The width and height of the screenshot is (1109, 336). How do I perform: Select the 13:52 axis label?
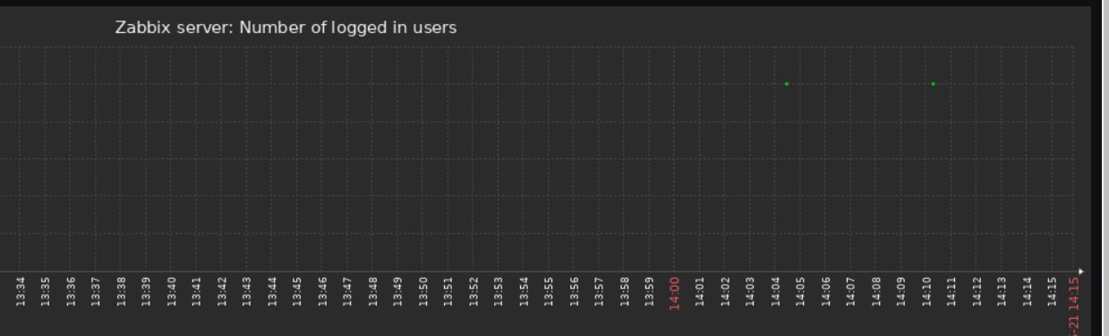(x=473, y=291)
